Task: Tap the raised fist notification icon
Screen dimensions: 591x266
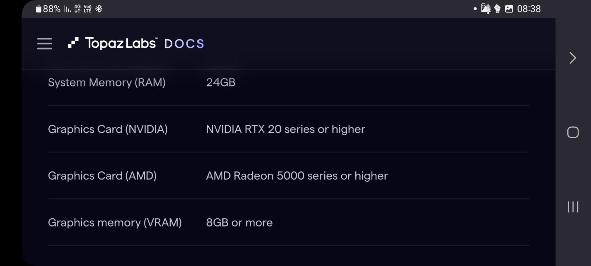Action: click(x=498, y=9)
